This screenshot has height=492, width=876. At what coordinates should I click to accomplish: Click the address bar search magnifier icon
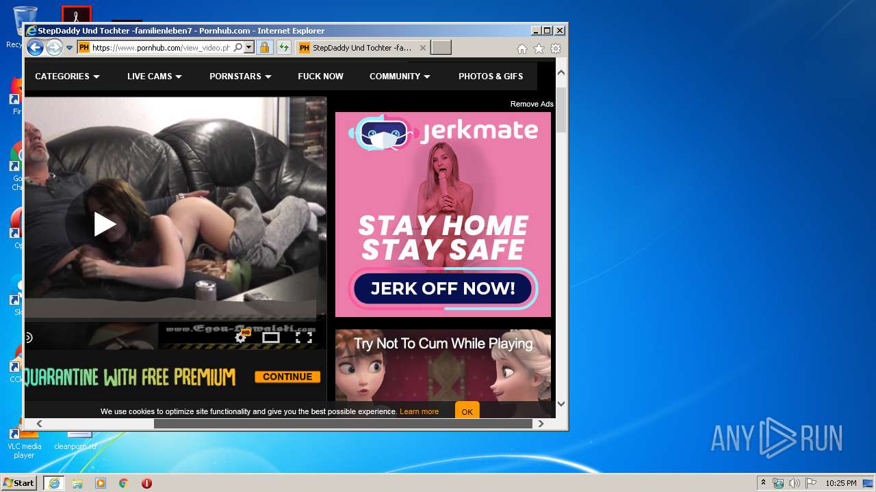tap(237, 48)
